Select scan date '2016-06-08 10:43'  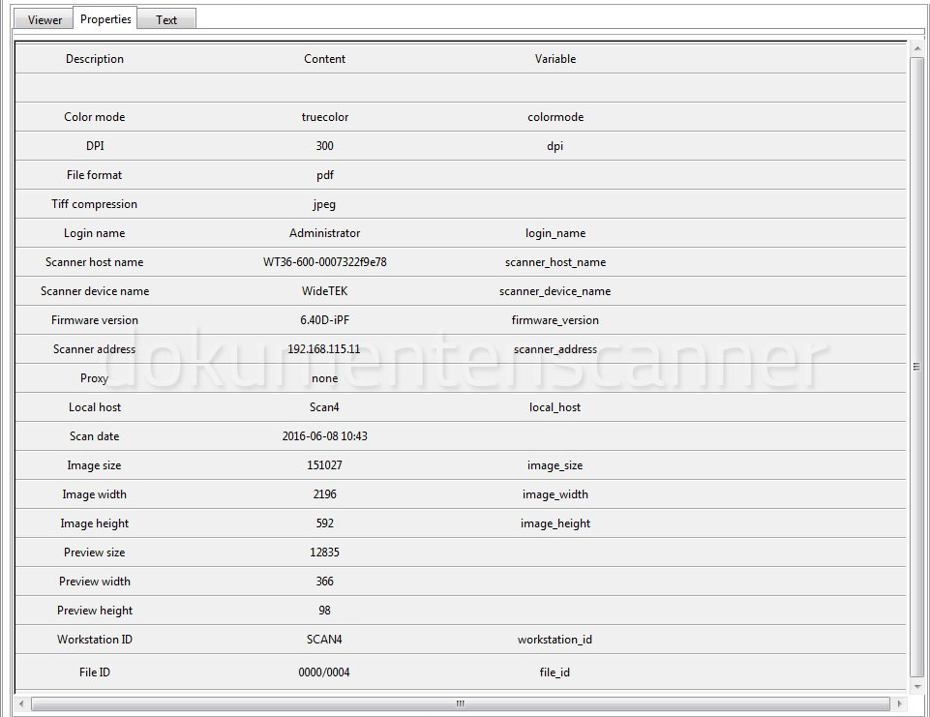tap(324, 436)
